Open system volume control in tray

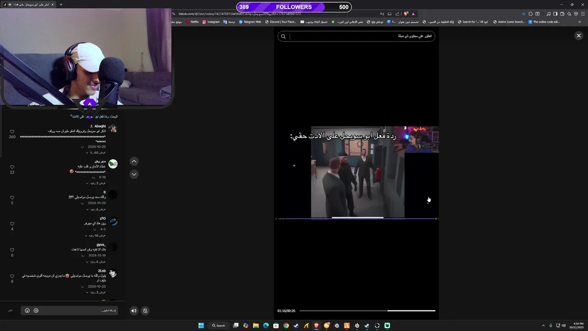point(564,325)
